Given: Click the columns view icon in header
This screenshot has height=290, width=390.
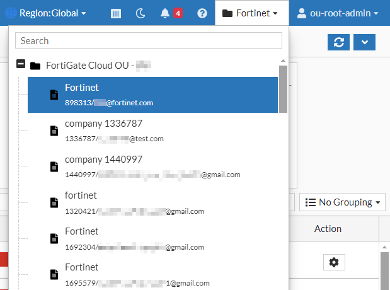Looking at the screenshot, I should (116, 13).
